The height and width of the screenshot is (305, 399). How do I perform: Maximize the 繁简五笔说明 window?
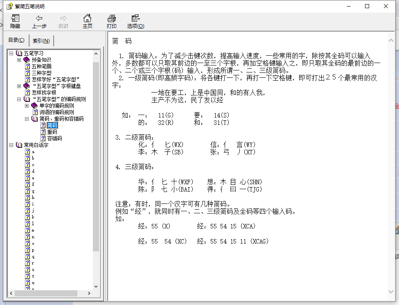tap(367, 6)
